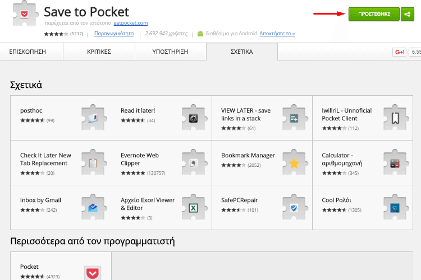This screenshot has width=421, height=280.
Task: Click the Check It Later clipboard icon
Action: point(93,162)
